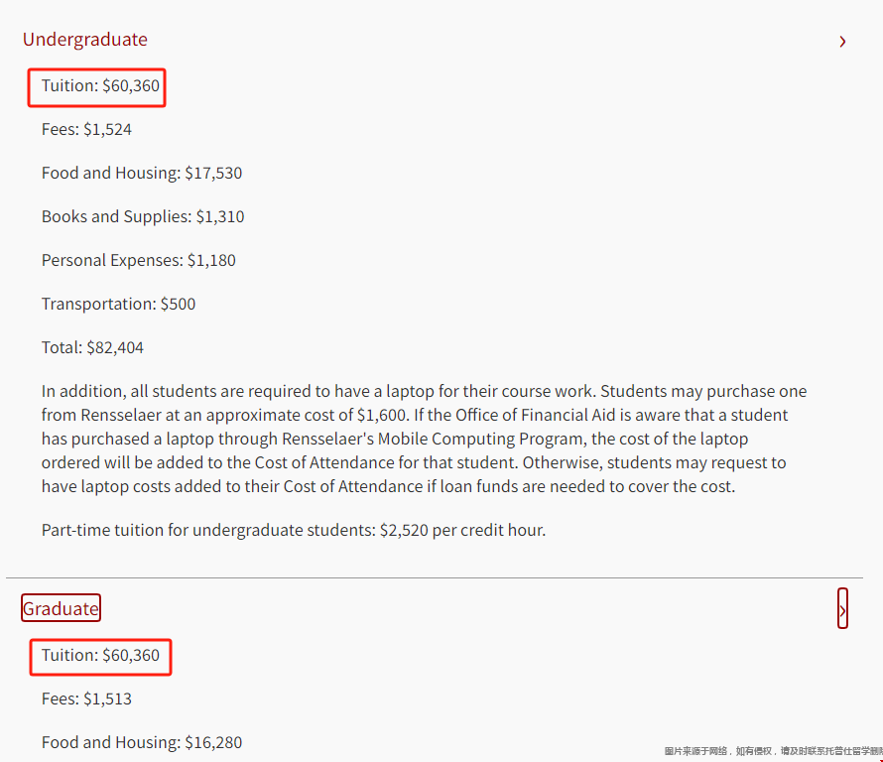Click Food and Housing: $17,530 line
The image size is (883, 762).
tap(142, 173)
